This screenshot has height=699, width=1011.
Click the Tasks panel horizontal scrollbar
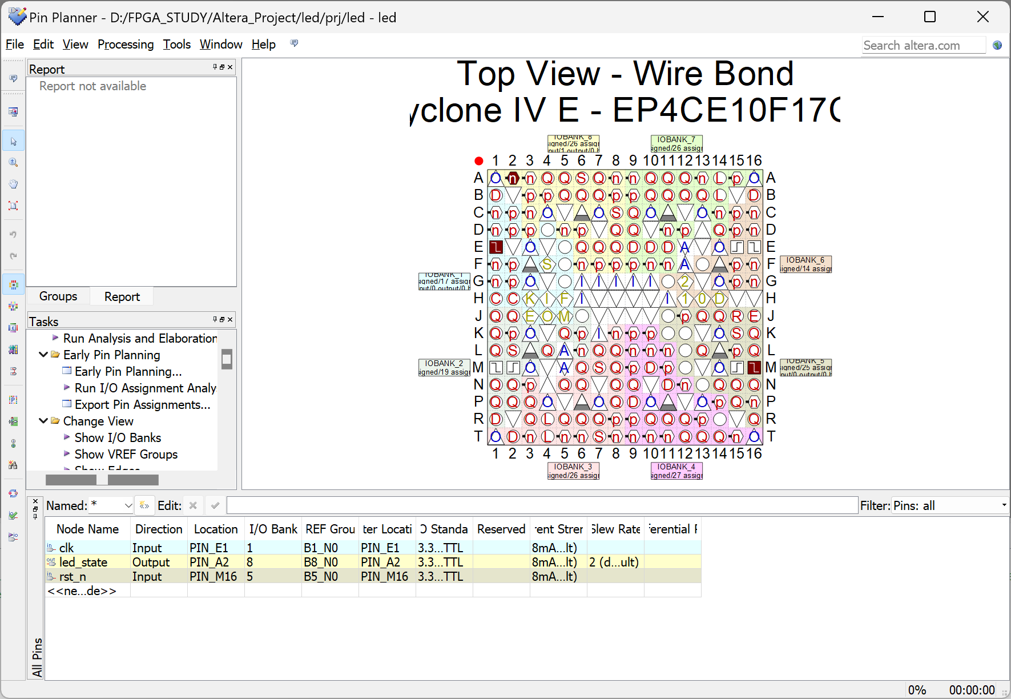(102, 480)
